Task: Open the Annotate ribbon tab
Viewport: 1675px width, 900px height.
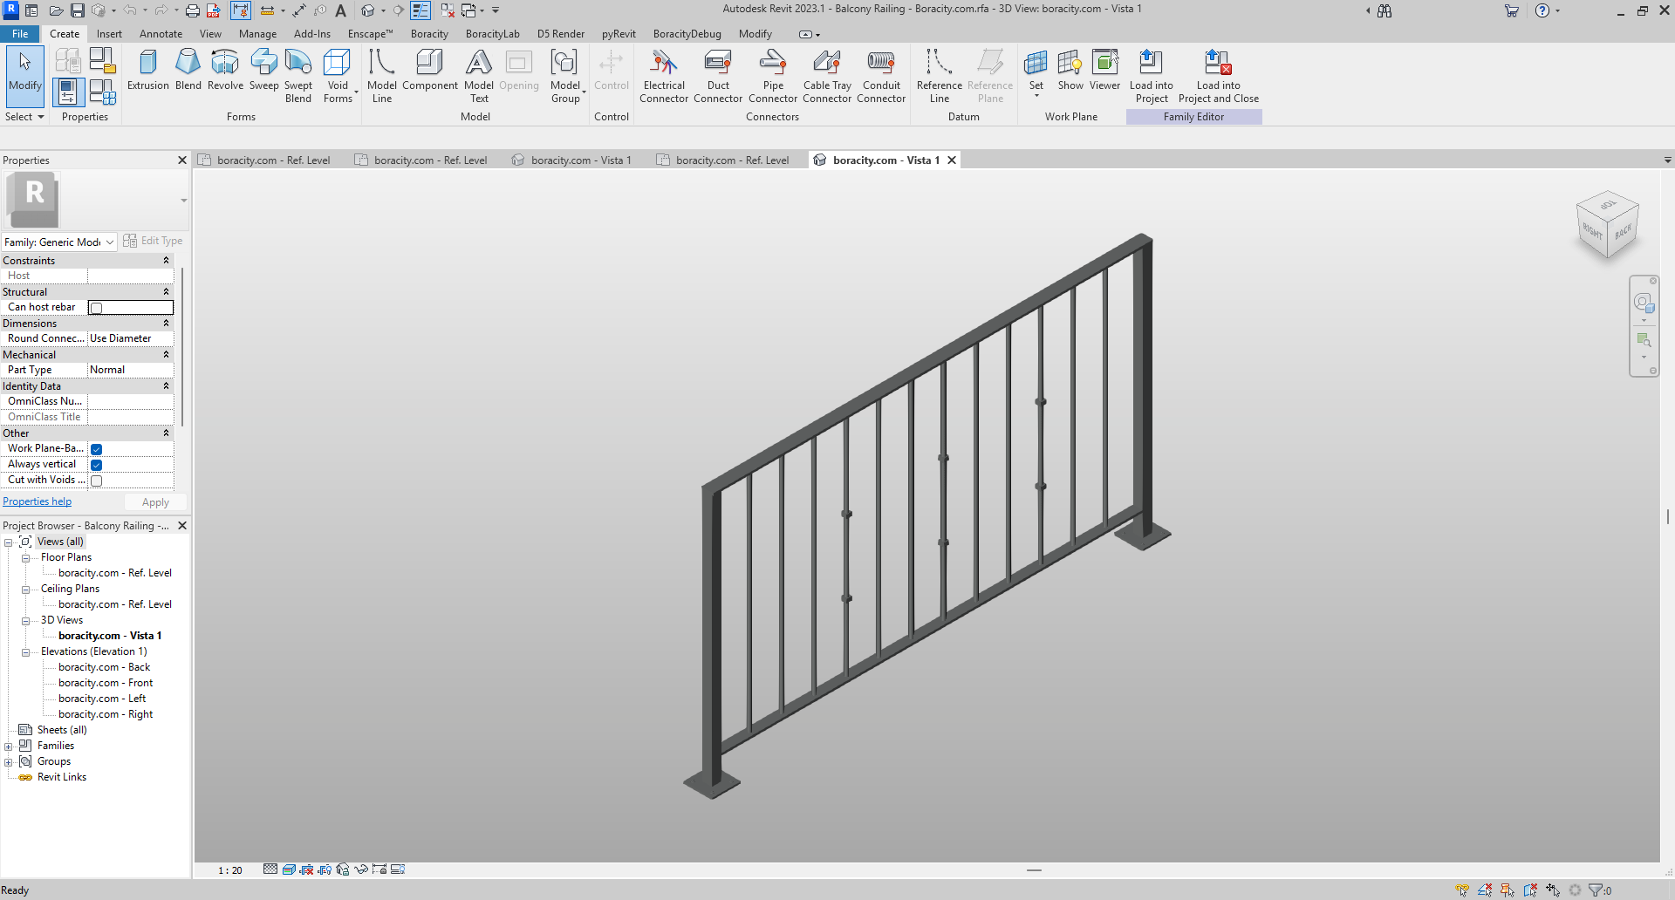Action: click(x=161, y=34)
